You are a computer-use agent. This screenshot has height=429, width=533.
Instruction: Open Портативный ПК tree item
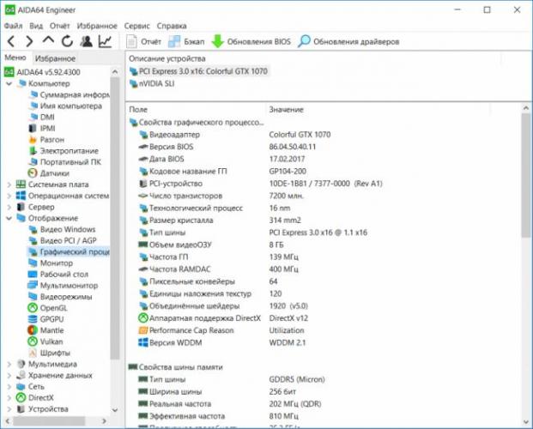click(64, 162)
